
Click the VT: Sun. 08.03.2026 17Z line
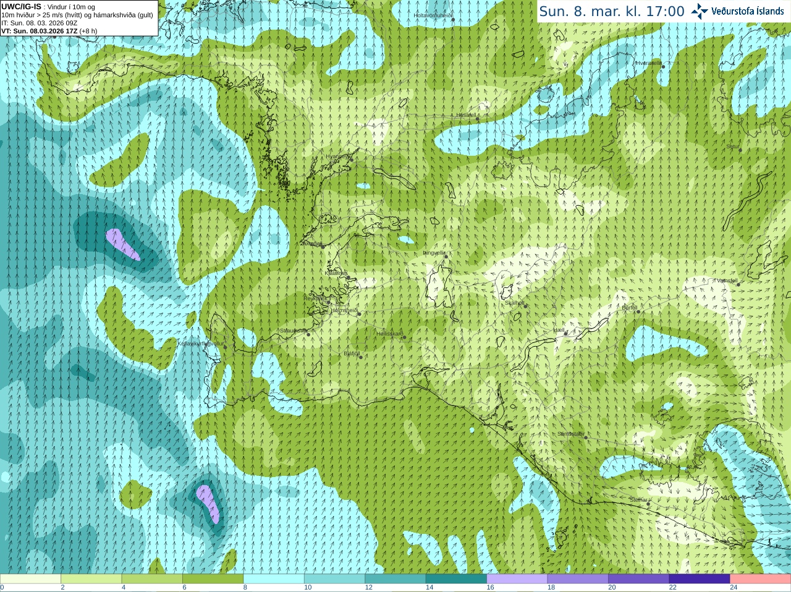point(39,31)
